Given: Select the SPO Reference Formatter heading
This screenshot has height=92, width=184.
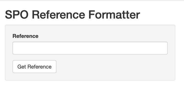Looking at the screenshot, I should click(72, 15).
